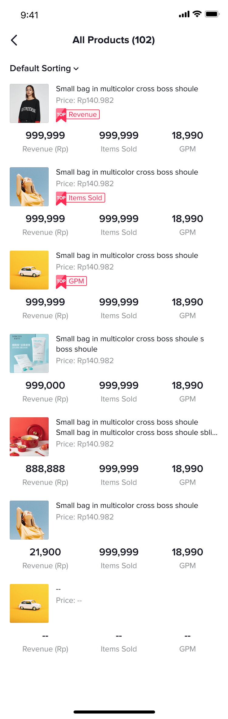Tap the back arrow icon

click(14, 40)
